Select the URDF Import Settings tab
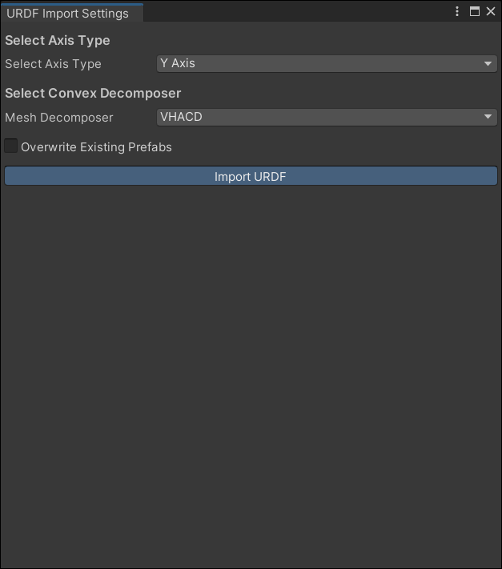The width and height of the screenshot is (502, 569). click(x=68, y=13)
